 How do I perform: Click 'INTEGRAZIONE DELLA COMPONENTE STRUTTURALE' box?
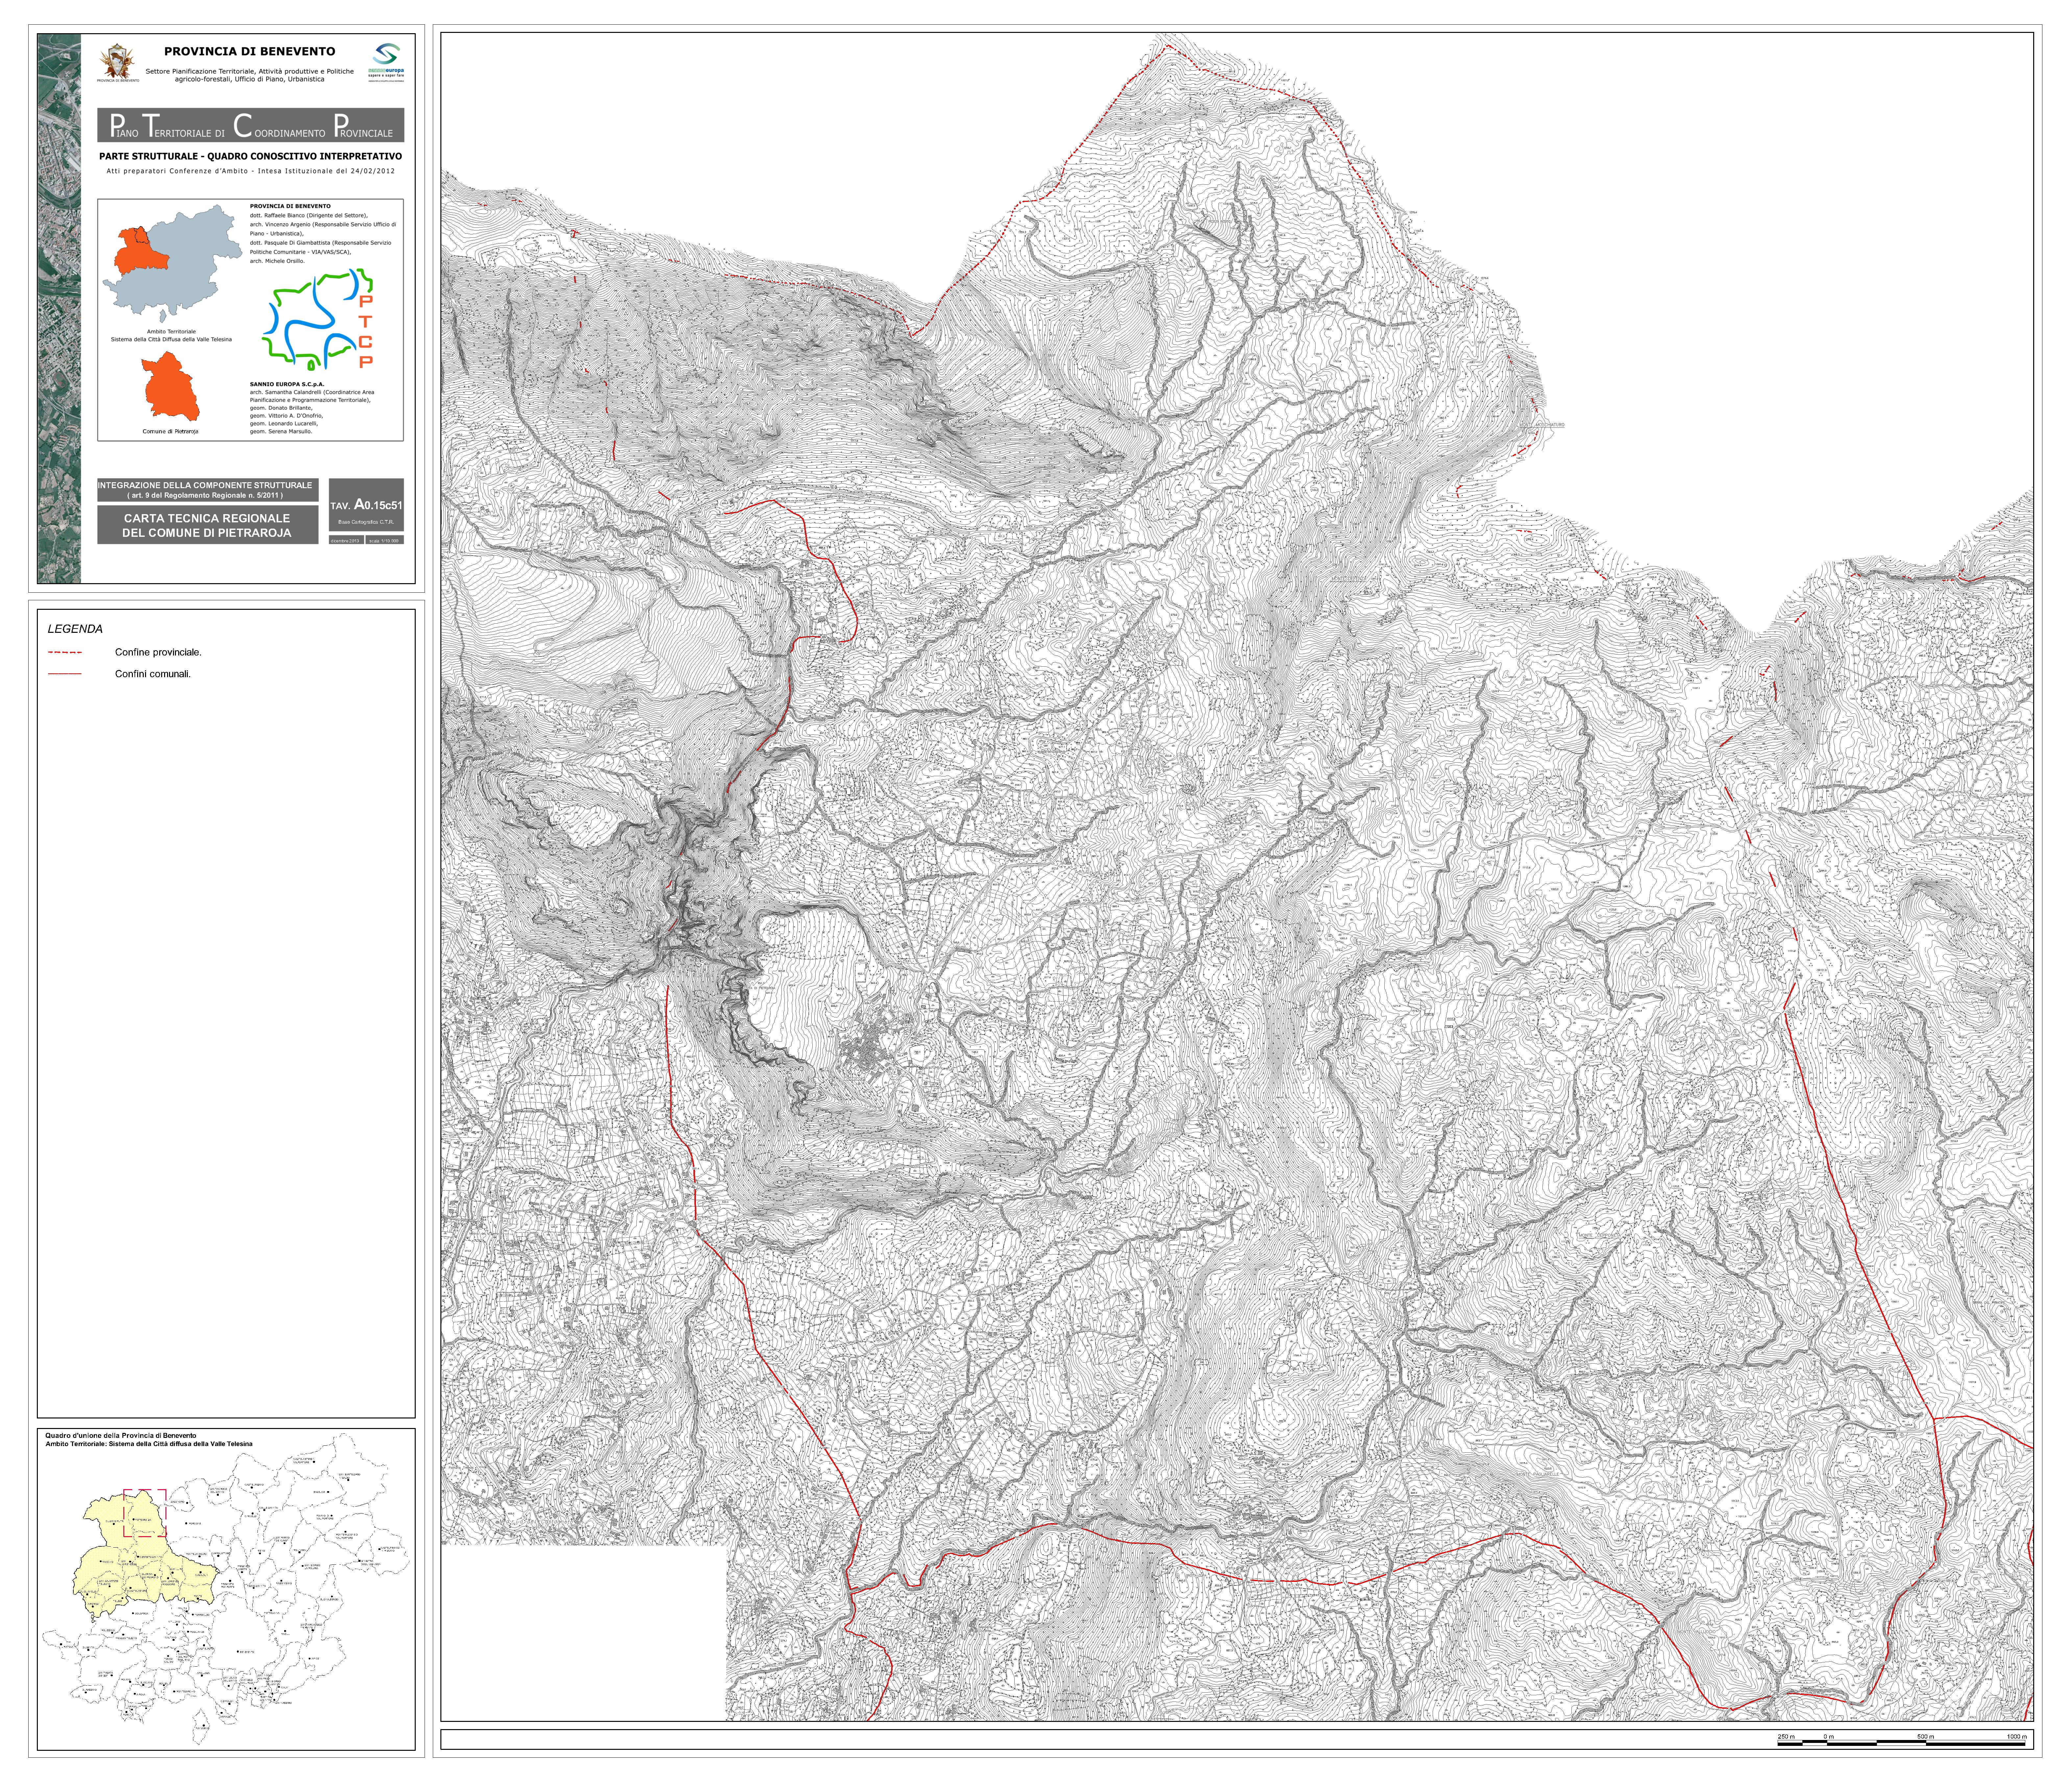(208, 490)
